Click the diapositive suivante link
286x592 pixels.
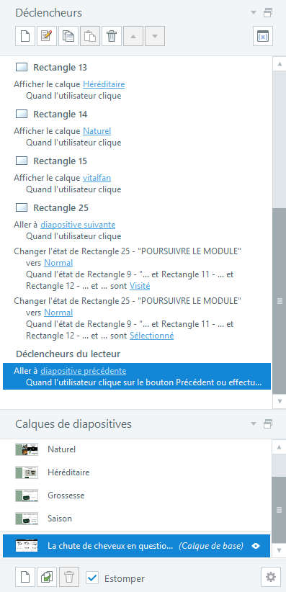pyautogui.click(x=78, y=225)
